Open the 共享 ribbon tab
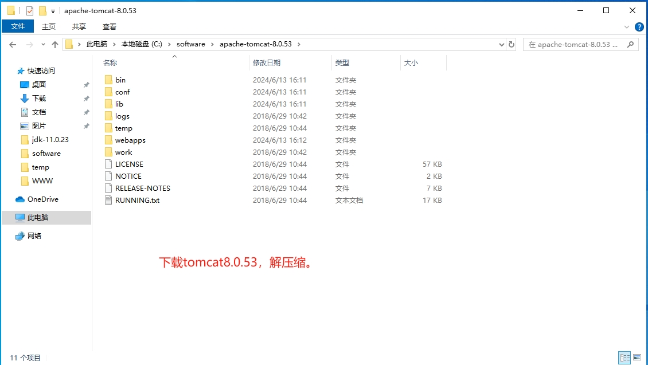This screenshot has width=648, height=365. (79, 26)
